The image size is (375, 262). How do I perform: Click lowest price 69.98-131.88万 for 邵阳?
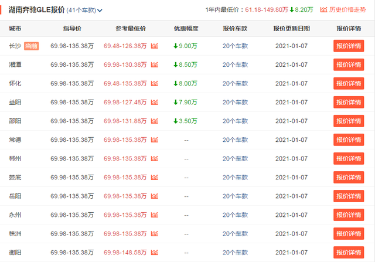[125, 121]
